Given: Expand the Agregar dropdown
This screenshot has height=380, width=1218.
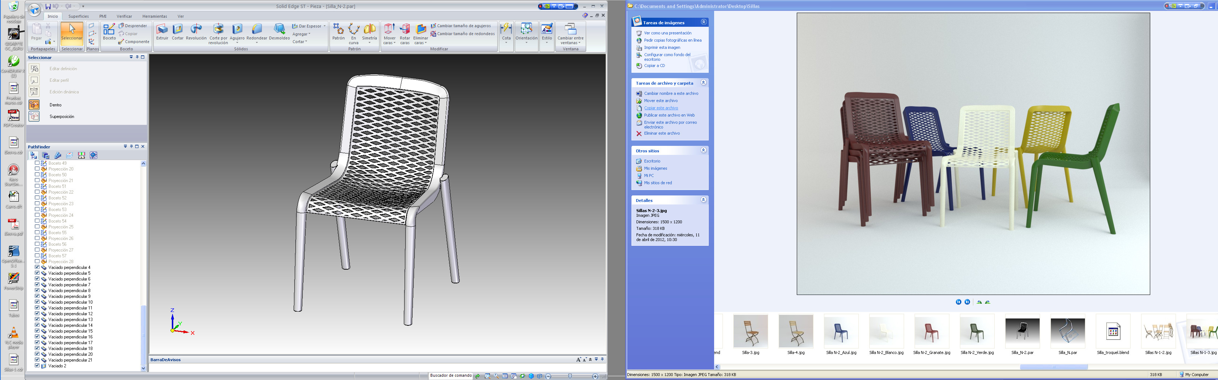Looking at the screenshot, I should tap(302, 34).
